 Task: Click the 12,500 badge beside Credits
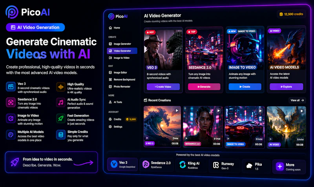[131, 120]
